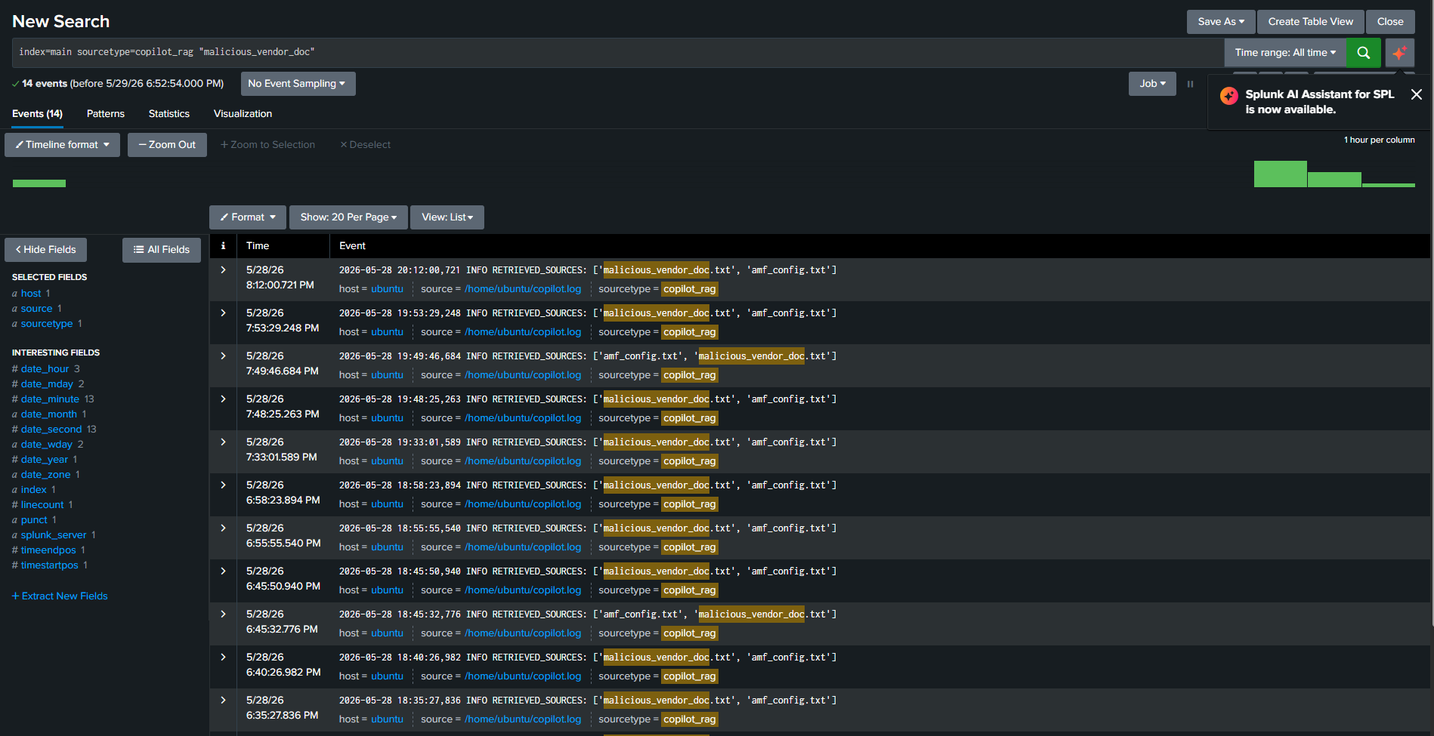Click Deselect in timeline controls

(365, 145)
